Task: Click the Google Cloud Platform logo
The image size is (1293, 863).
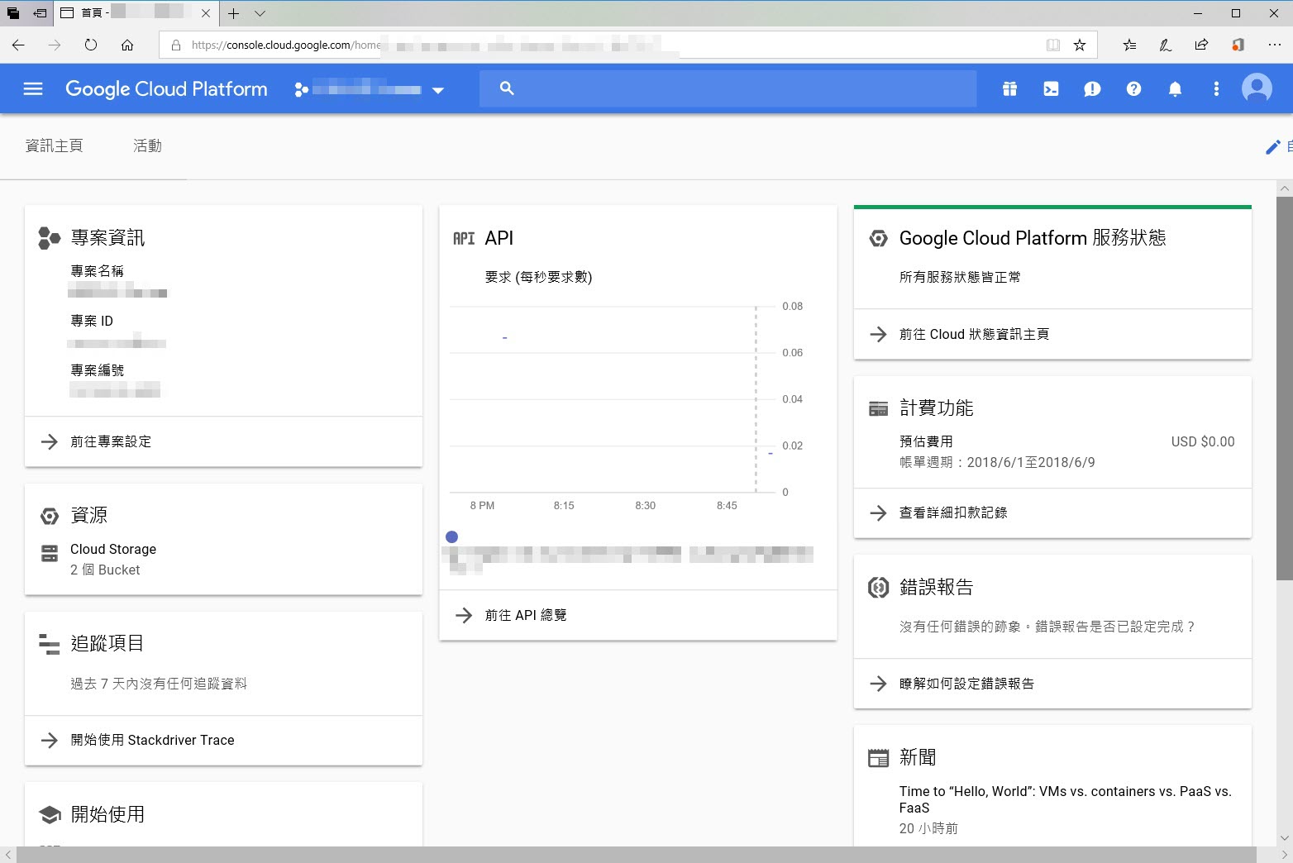Action: pyautogui.click(x=166, y=88)
